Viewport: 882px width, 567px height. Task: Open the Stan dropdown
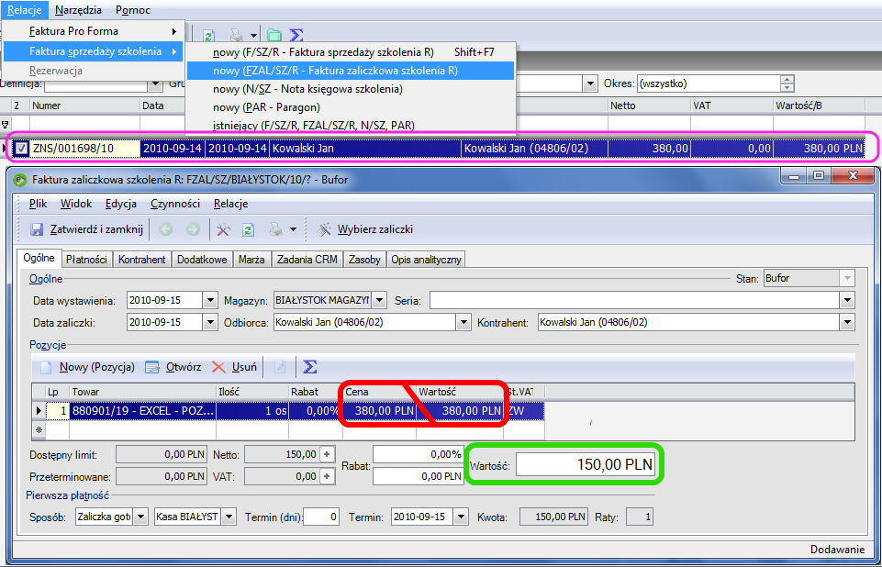pyautogui.click(x=848, y=278)
